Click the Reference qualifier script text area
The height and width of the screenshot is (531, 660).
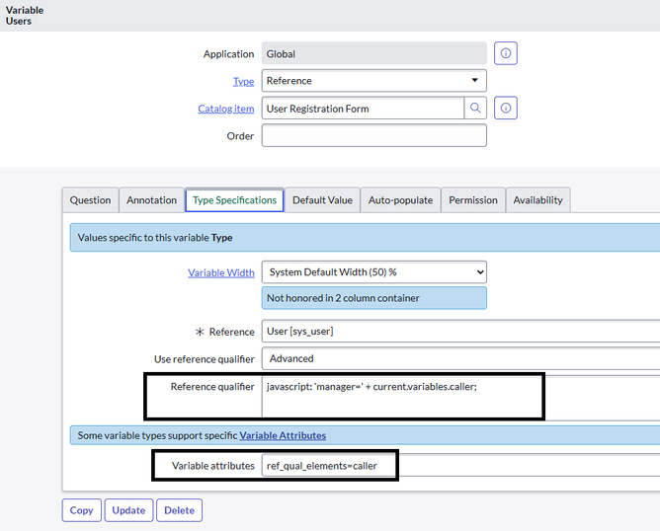point(400,397)
